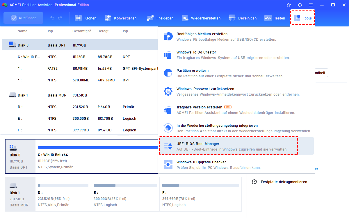The image size is (349, 218).
Task: Select Windows To Go Creator entry
Action: coord(236,55)
